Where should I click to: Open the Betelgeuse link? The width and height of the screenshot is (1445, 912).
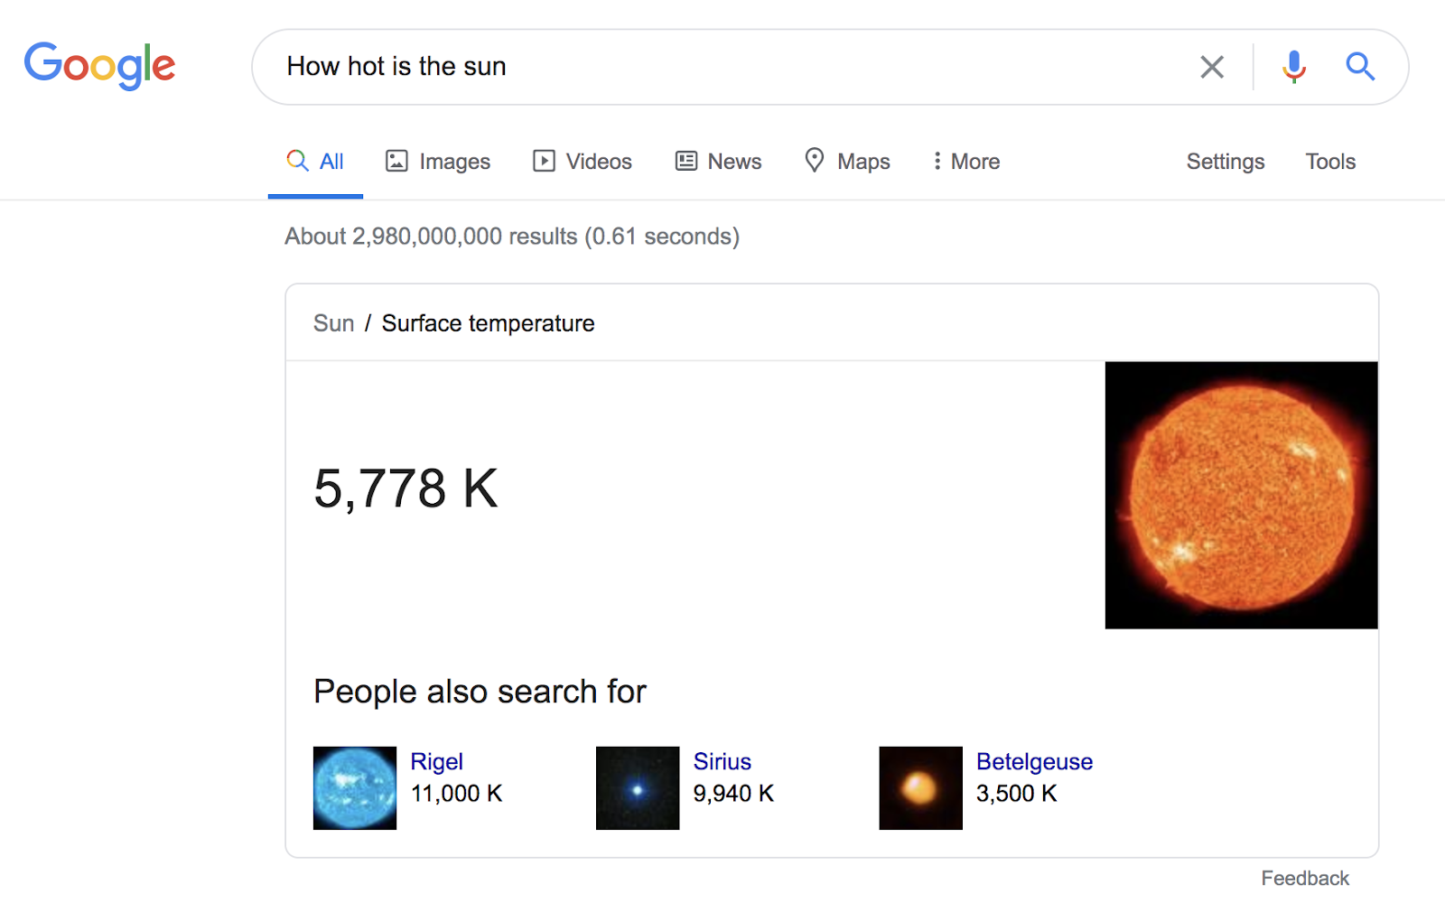1035,761
